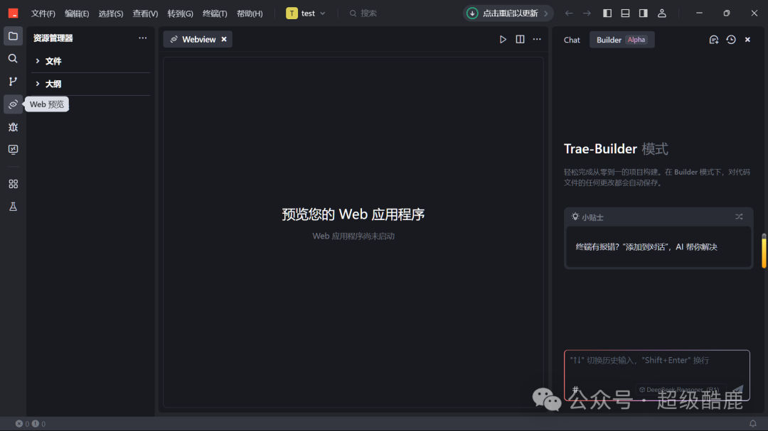Split the Webview editor to the side
Screen dimensions: 768x431
[x=520, y=39]
